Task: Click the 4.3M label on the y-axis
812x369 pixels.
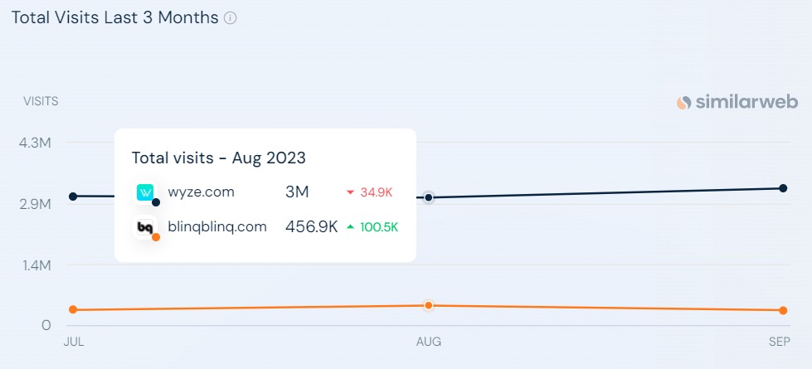Action: [36, 143]
